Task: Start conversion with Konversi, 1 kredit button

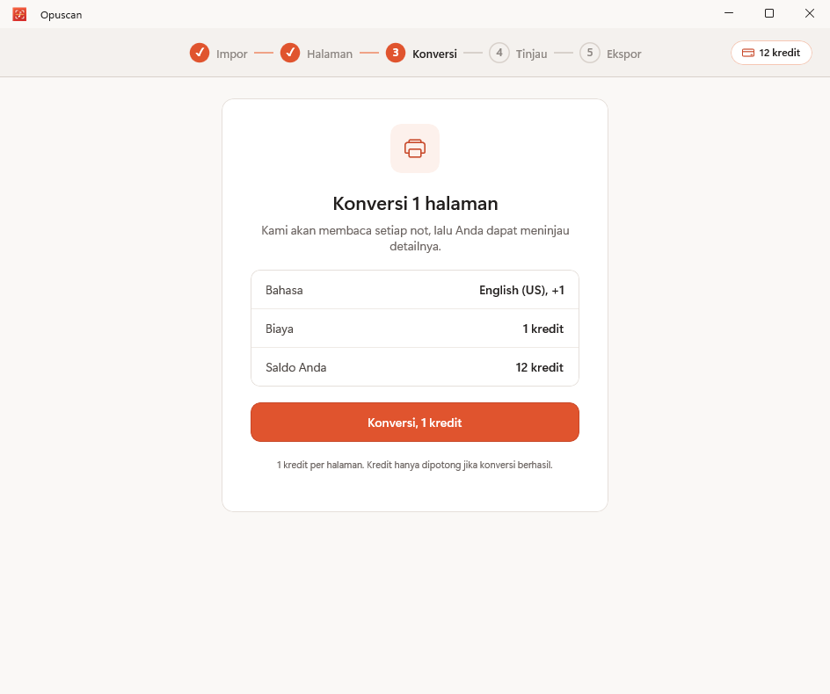Action: coord(415,423)
